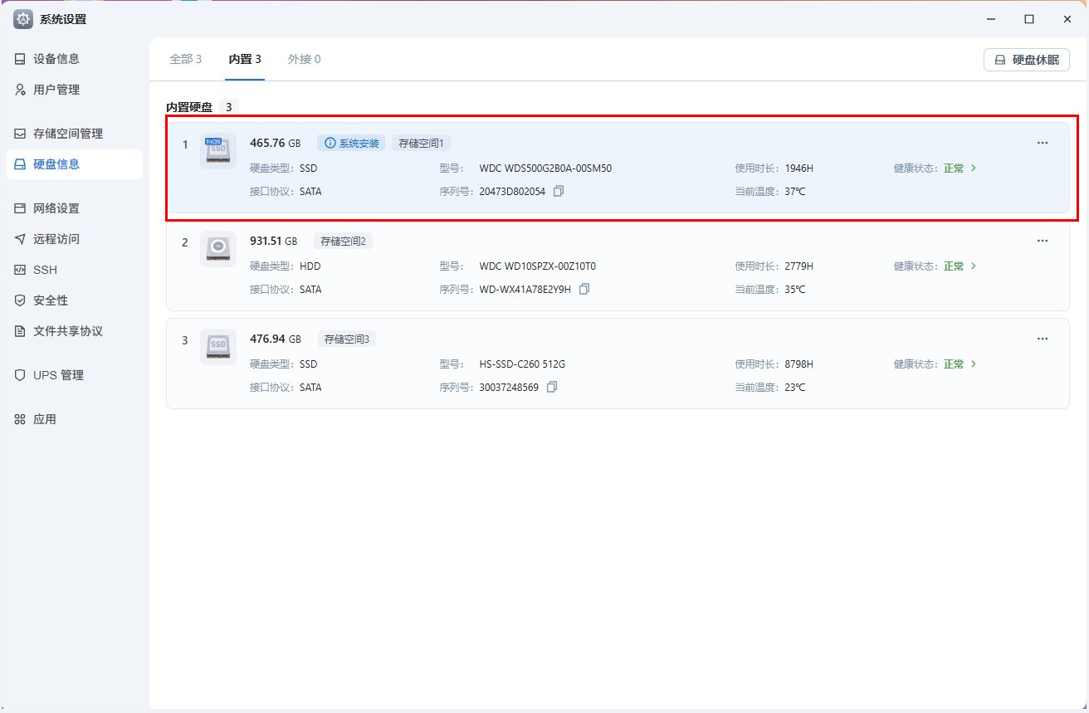Click the 硬盘休眠 button

pos(1027,60)
